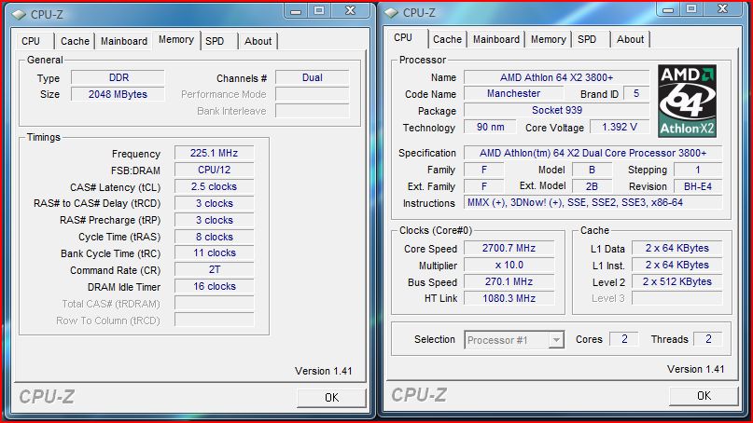753x423 pixels.
Task: Click the CPU-Z app icon in left window title bar
Action: point(19,15)
